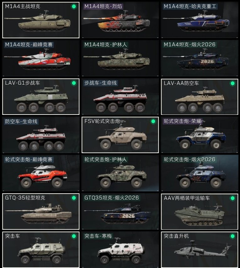Select the M1A4主战坦克 default tank card
240x268 pixels.
(41, 20)
